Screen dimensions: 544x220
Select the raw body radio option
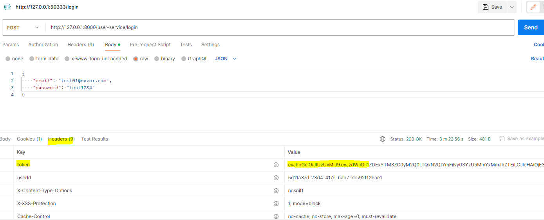pyautogui.click(x=136, y=59)
